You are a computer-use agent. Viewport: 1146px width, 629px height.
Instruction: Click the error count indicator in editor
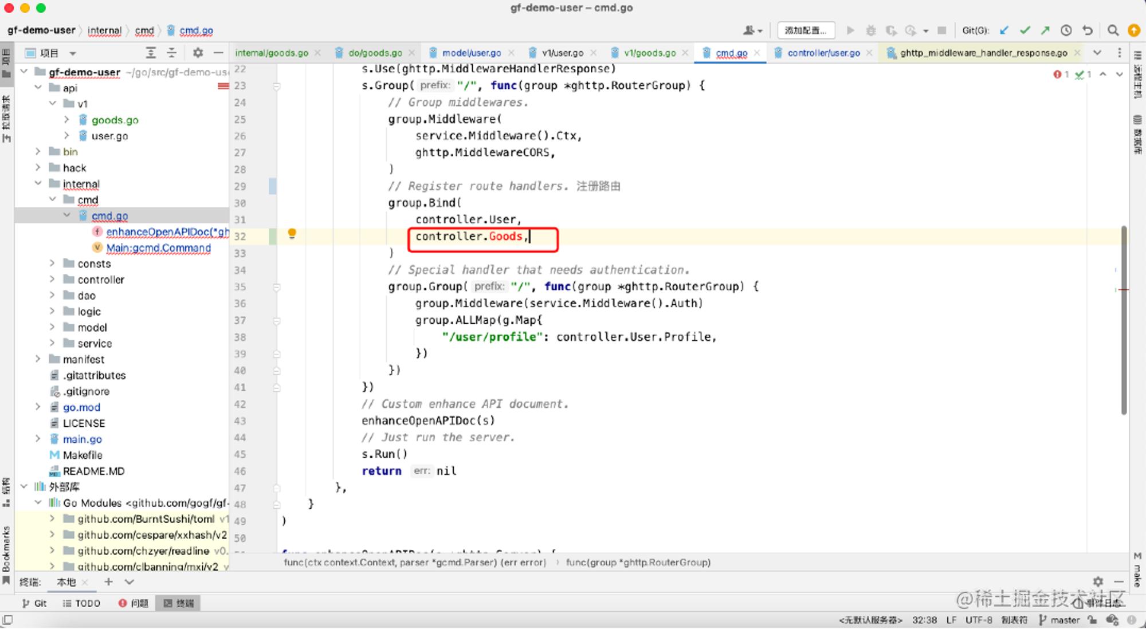(1061, 74)
